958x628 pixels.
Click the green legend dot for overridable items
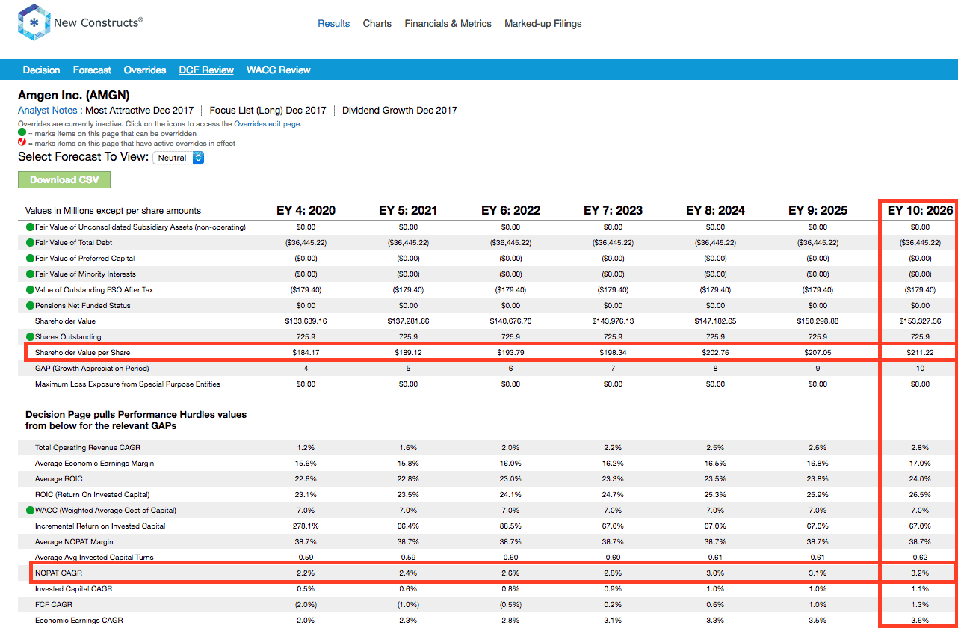point(22,133)
